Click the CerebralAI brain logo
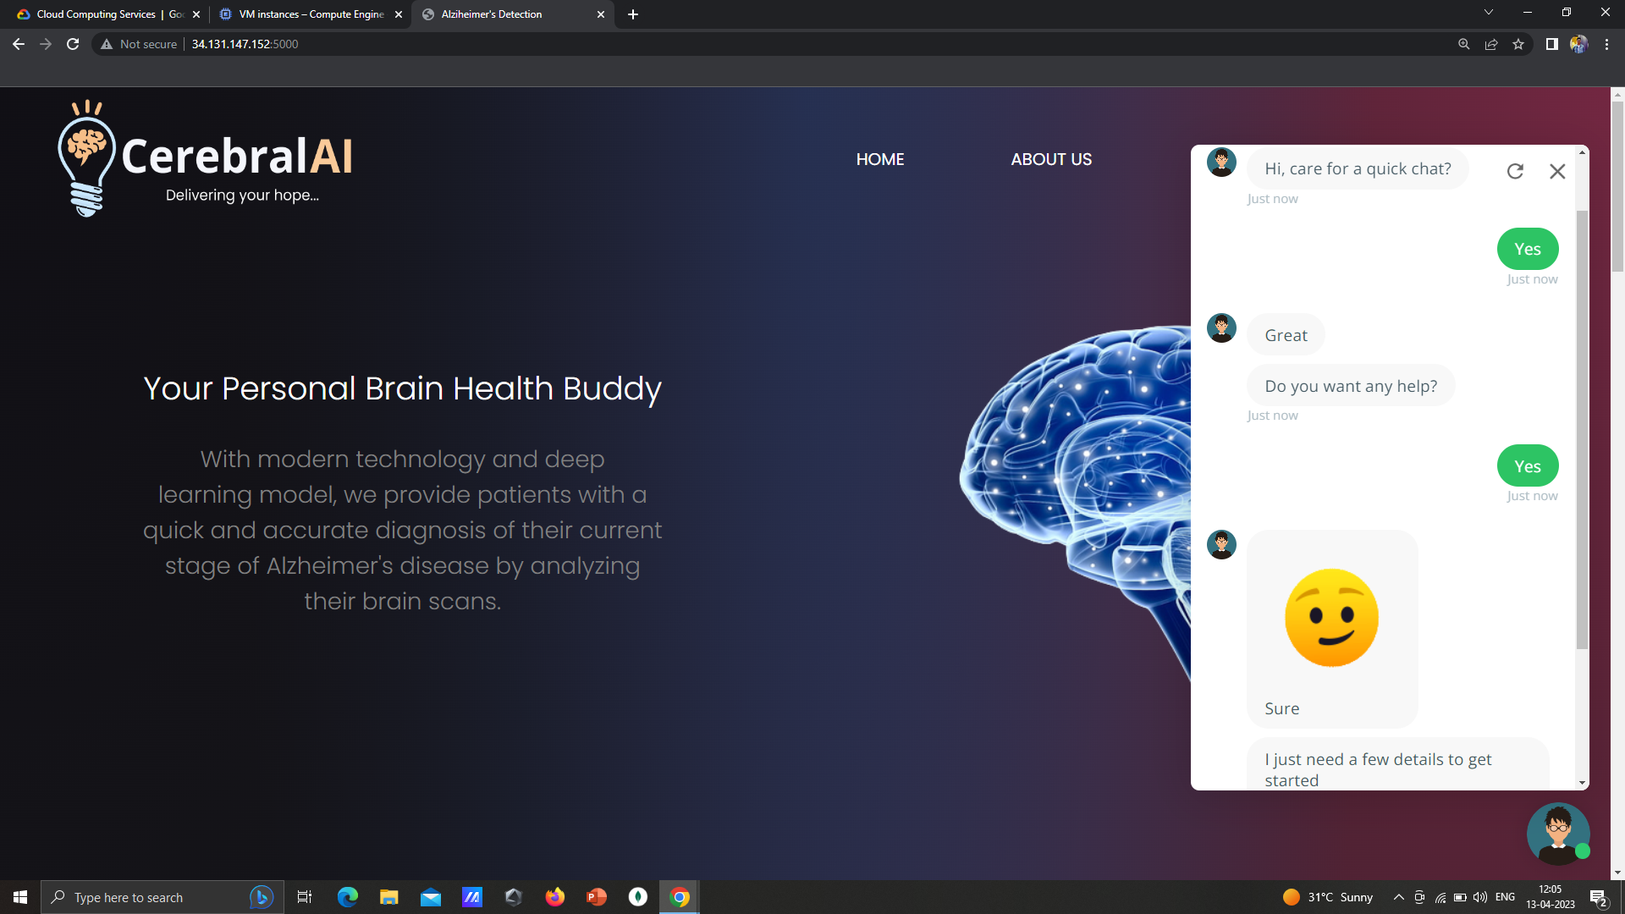 tap(85, 157)
